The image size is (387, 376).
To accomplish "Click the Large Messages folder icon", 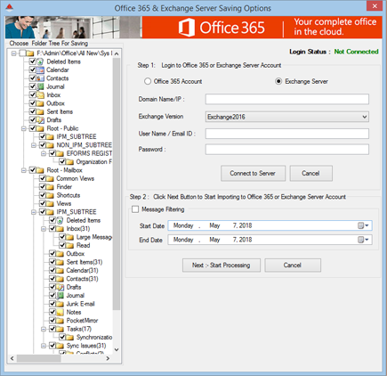I will click(70, 237).
